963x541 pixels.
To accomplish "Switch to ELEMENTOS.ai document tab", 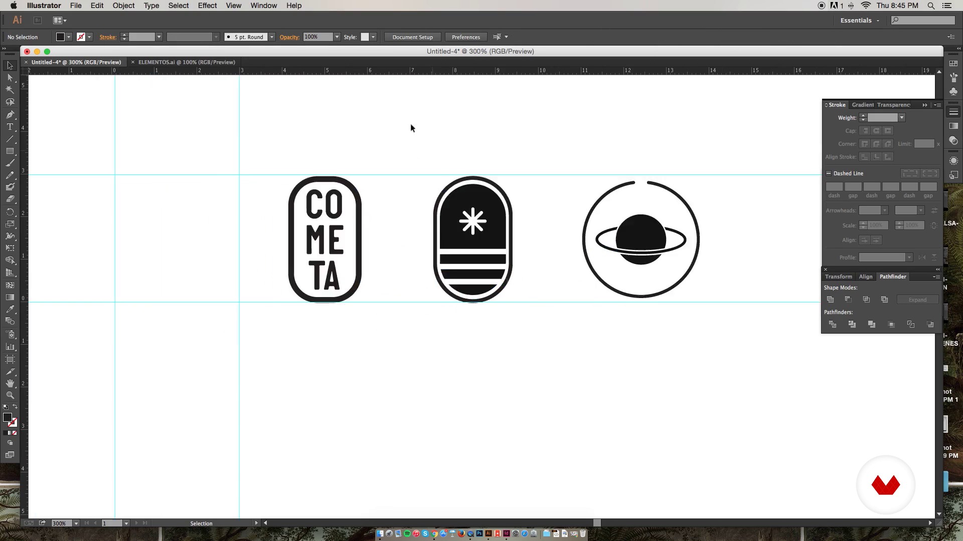I will tap(186, 62).
